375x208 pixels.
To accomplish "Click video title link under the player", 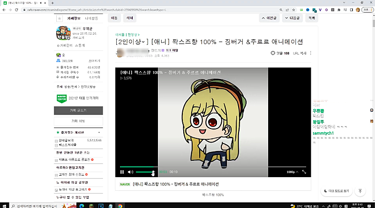I will pos(176,184).
